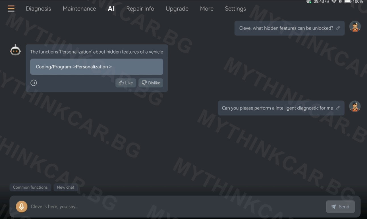Click the Bluetooth status icon
The image size is (367, 219).
click(x=341, y=2)
